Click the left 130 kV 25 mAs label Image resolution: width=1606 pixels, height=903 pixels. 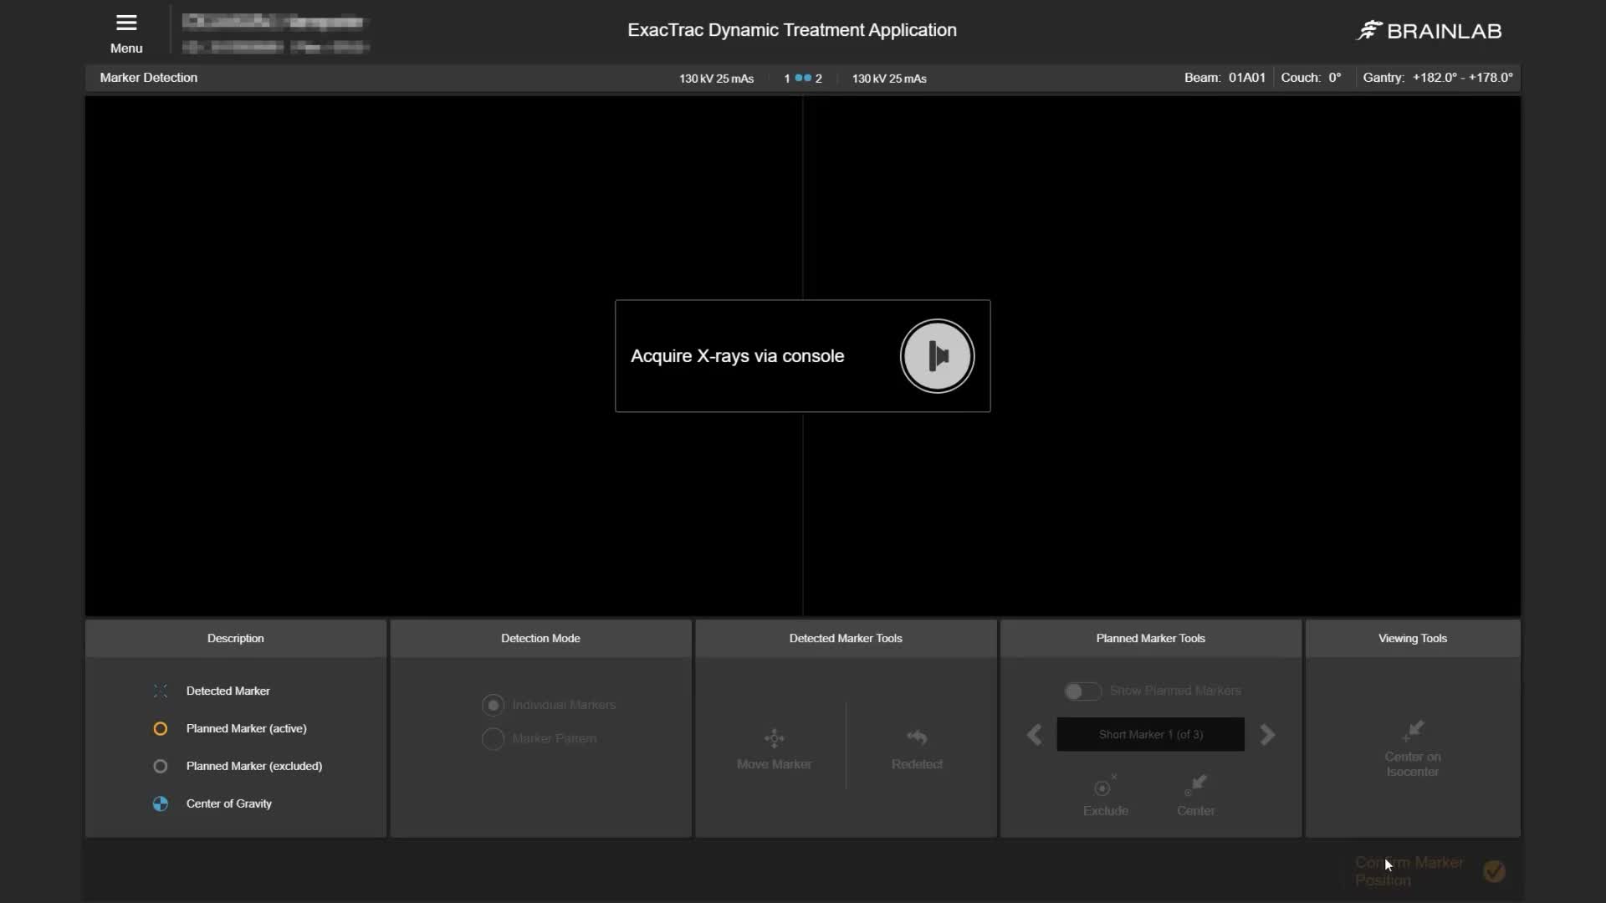click(x=716, y=79)
